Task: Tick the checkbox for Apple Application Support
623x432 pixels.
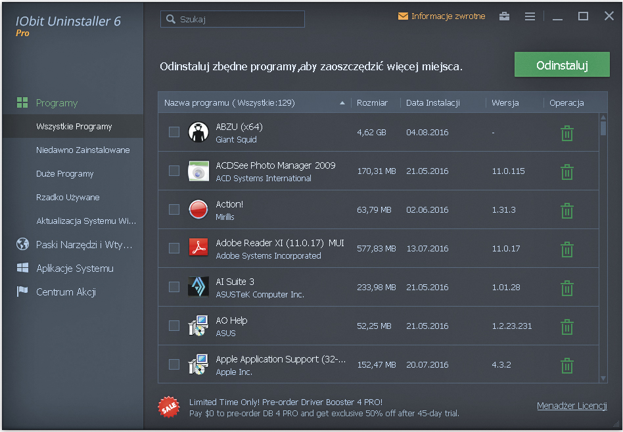Action: coord(174,364)
